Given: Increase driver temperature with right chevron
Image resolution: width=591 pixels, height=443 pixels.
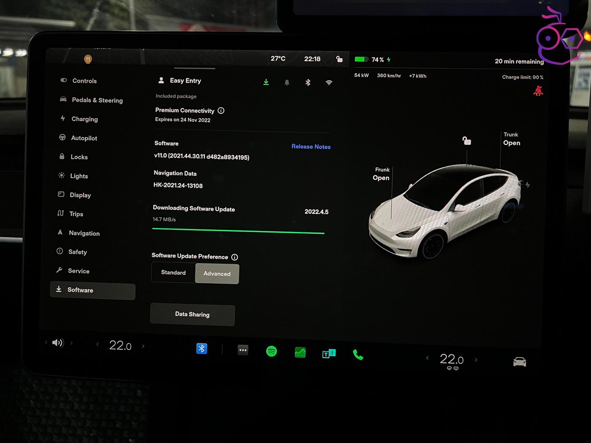Looking at the screenshot, I should (x=143, y=346).
